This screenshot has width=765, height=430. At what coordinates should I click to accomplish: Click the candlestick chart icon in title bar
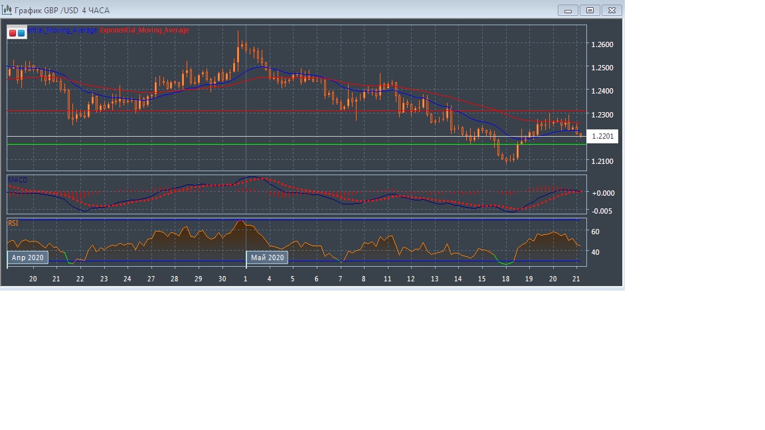pyautogui.click(x=7, y=10)
